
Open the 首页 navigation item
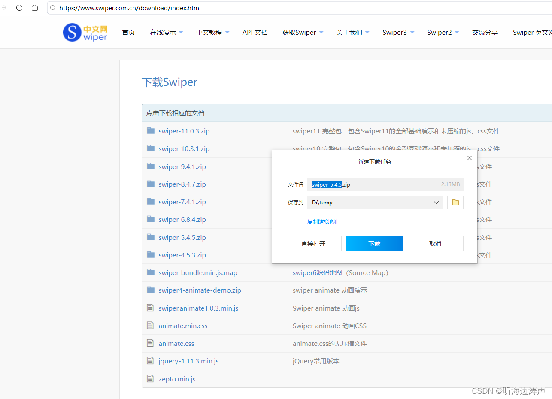pyautogui.click(x=129, y=33)
